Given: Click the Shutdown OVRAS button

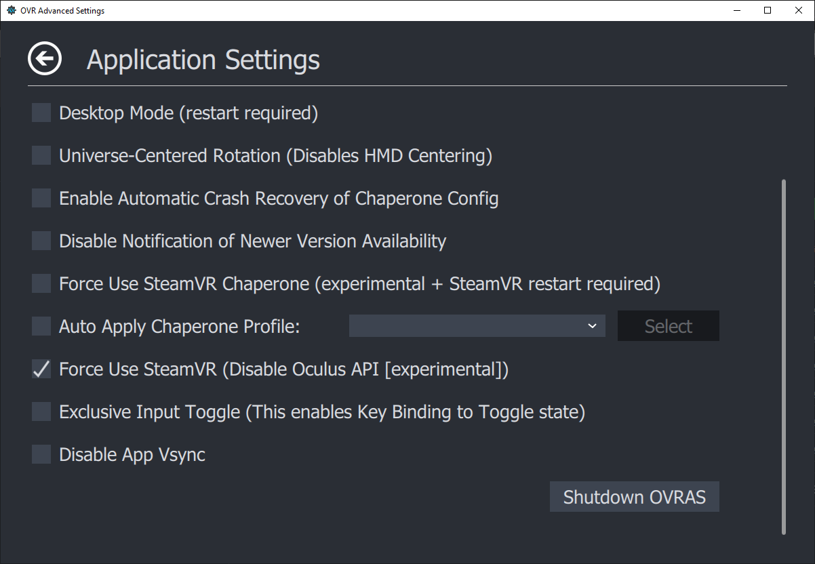Looking at the screenshot, I should point(634,497).
